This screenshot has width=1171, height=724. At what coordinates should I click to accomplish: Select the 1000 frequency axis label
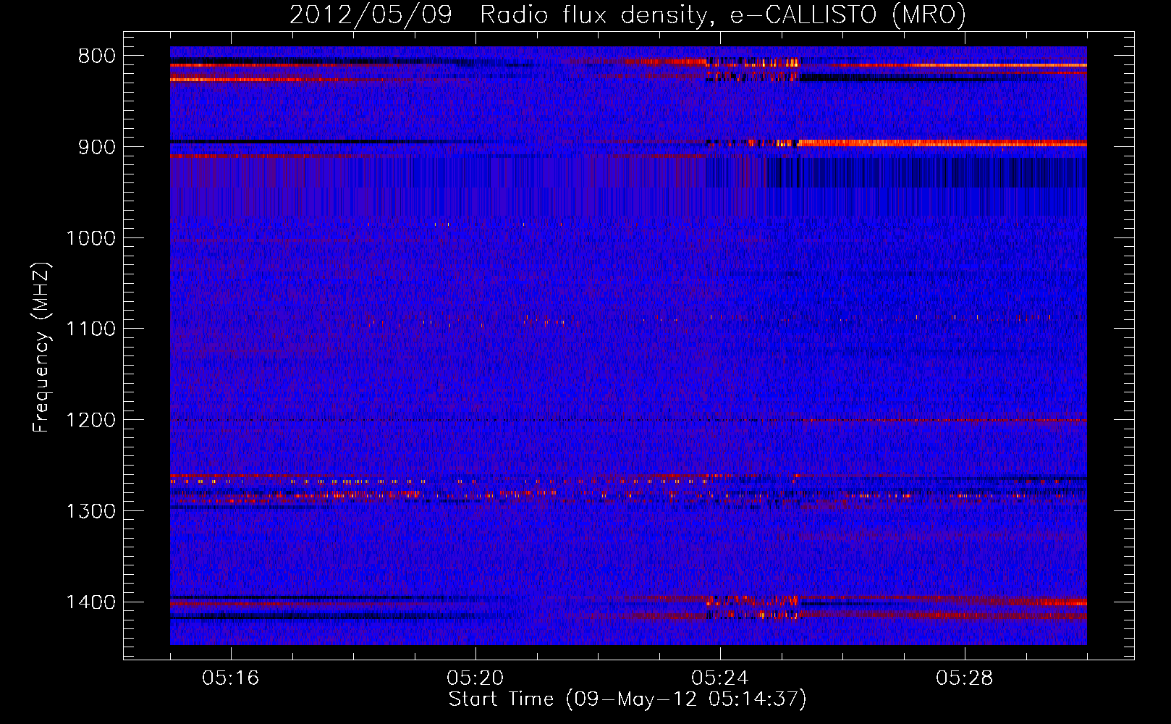click(x=90, y=238)
